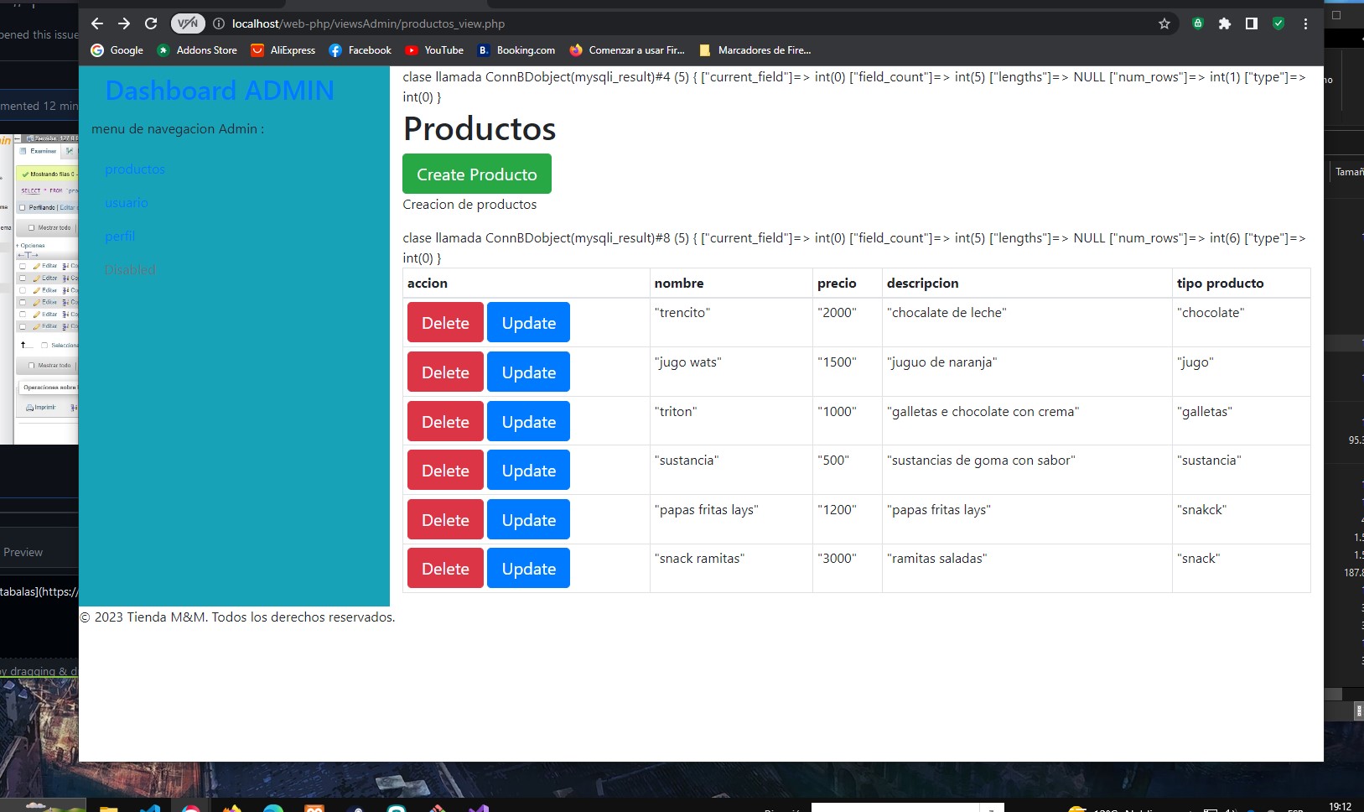This screenshot has height=812, width=1364.
Task: Select usuario in the admin navigation menu
Action: point(126,202)
